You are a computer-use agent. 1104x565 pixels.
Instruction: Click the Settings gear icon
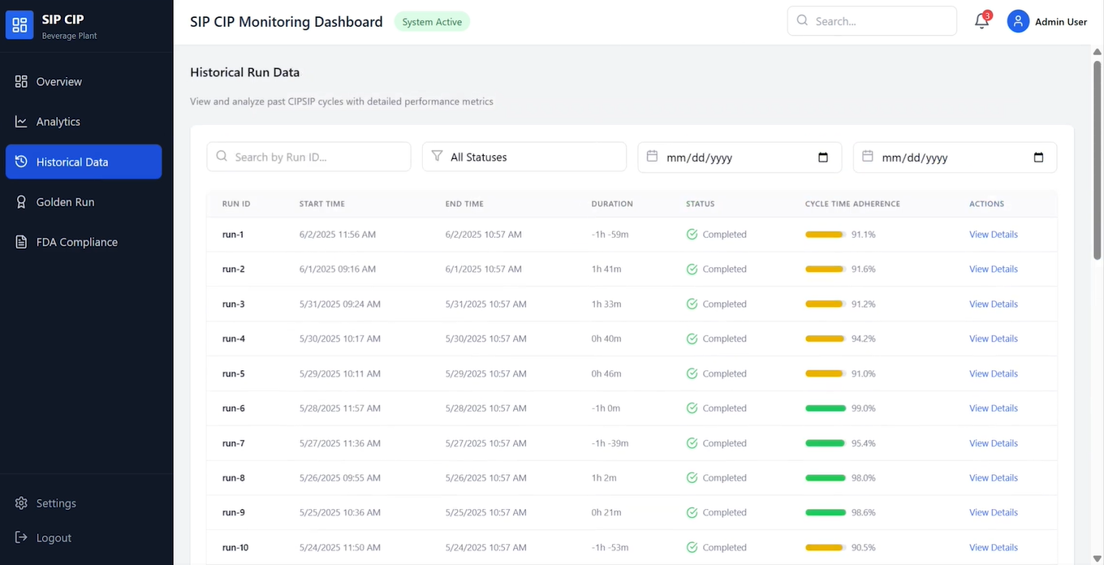(21, 503)
